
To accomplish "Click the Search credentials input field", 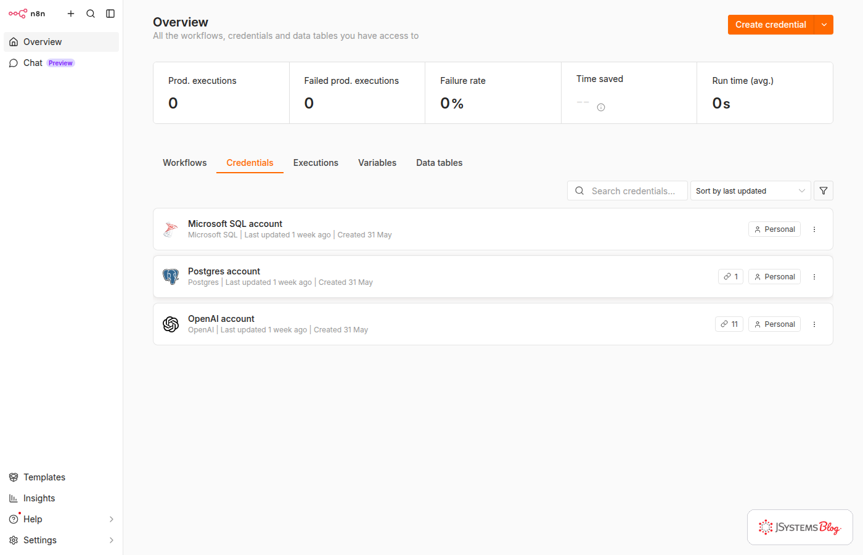I will tap(628, 191).
